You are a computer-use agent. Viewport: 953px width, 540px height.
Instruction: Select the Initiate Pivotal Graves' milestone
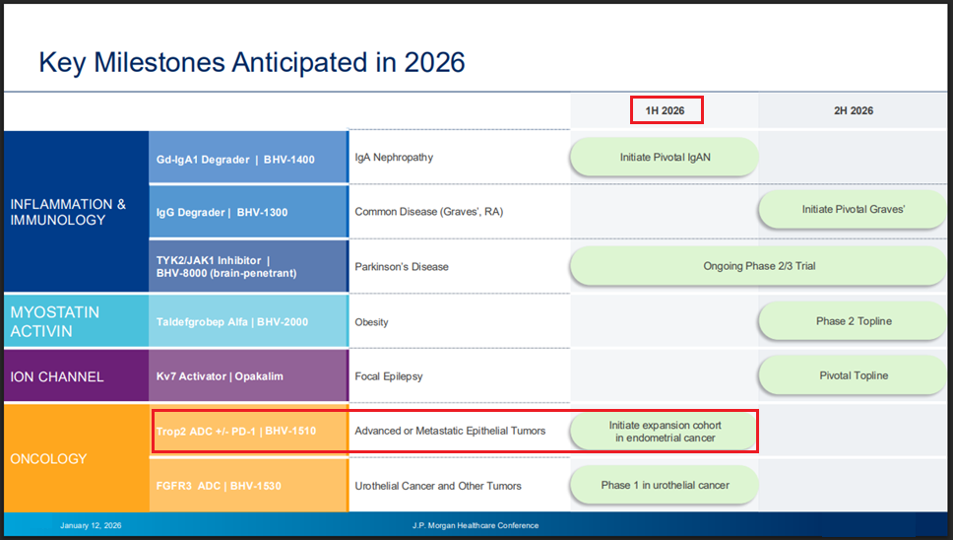pyautogui.click(x=853, y=210)
